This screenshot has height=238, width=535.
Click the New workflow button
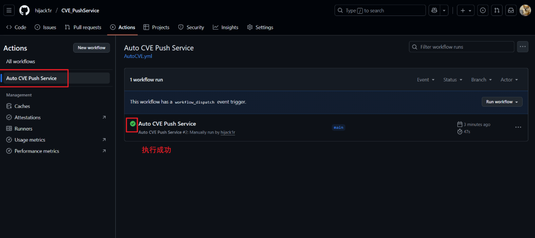click(91, 48)
